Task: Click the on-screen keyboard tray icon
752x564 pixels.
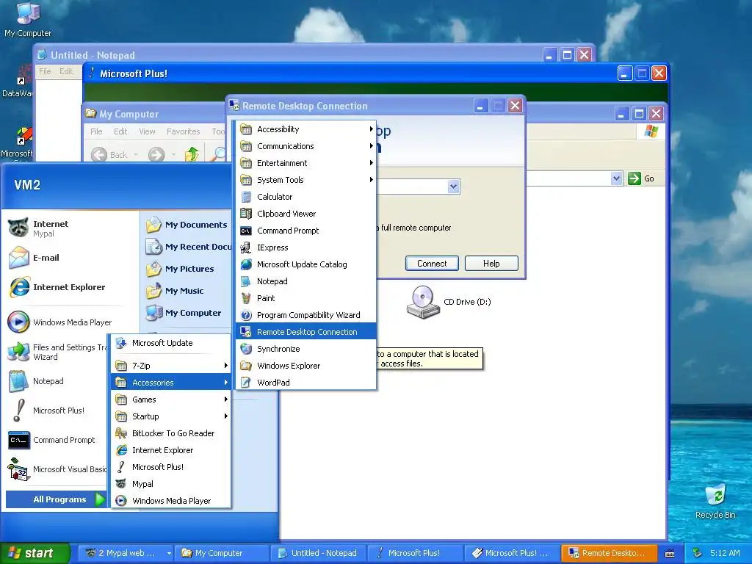Action: tap(670, 554)
